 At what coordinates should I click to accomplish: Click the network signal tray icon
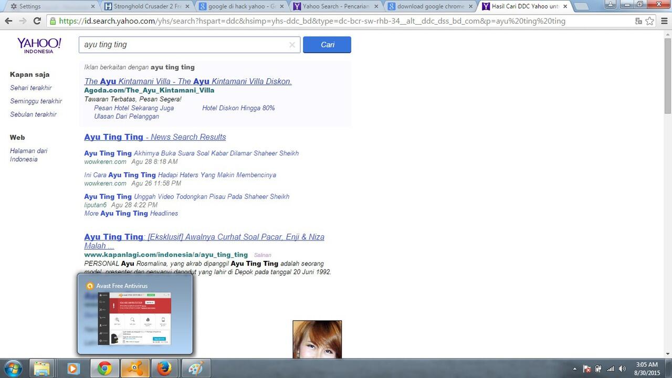point(611,369)
